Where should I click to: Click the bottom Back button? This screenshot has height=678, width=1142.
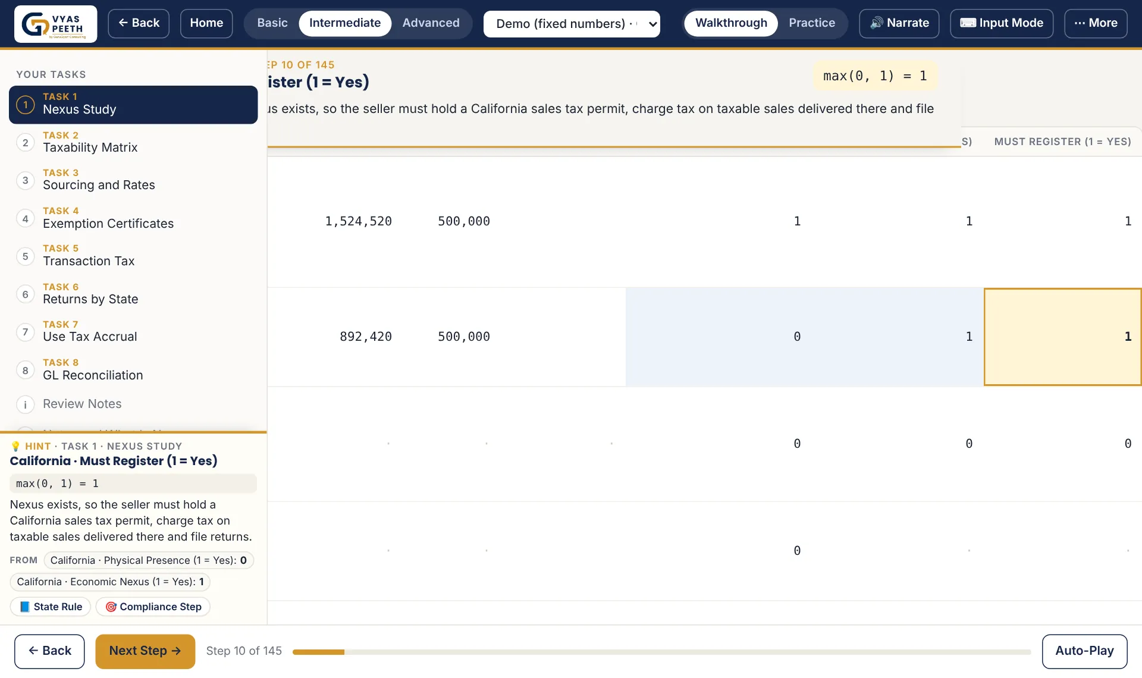point(49,651)
